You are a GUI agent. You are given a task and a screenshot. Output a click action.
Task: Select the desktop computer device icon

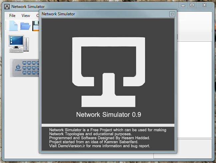(x=19, y=44)
